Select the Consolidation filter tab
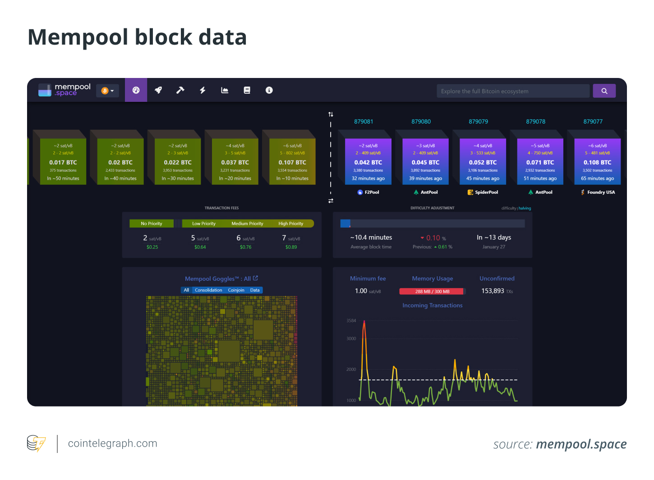This screenshot has height=480, width=654. click(x=208, y=290)
